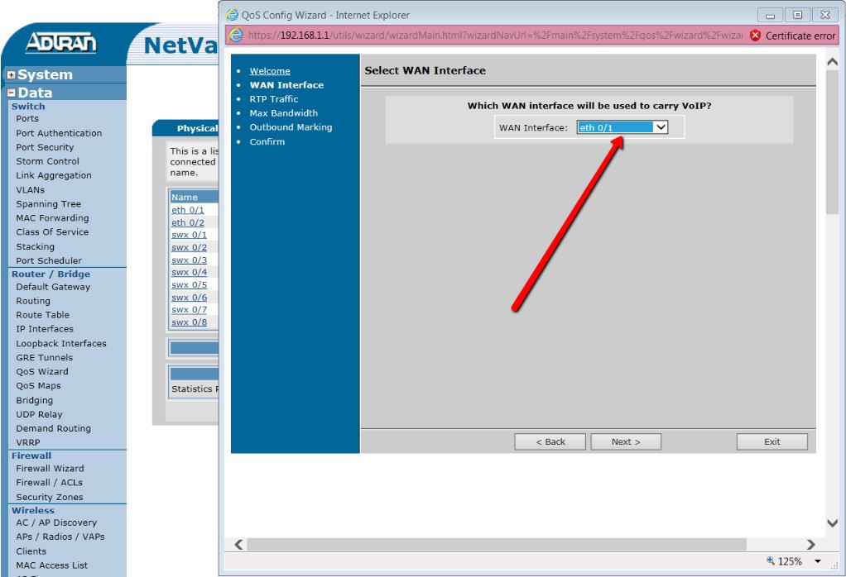The height and width of the screenshot is (577, 846).
Task: Open Port Scheduler page
Action: [x=49, y=260]
